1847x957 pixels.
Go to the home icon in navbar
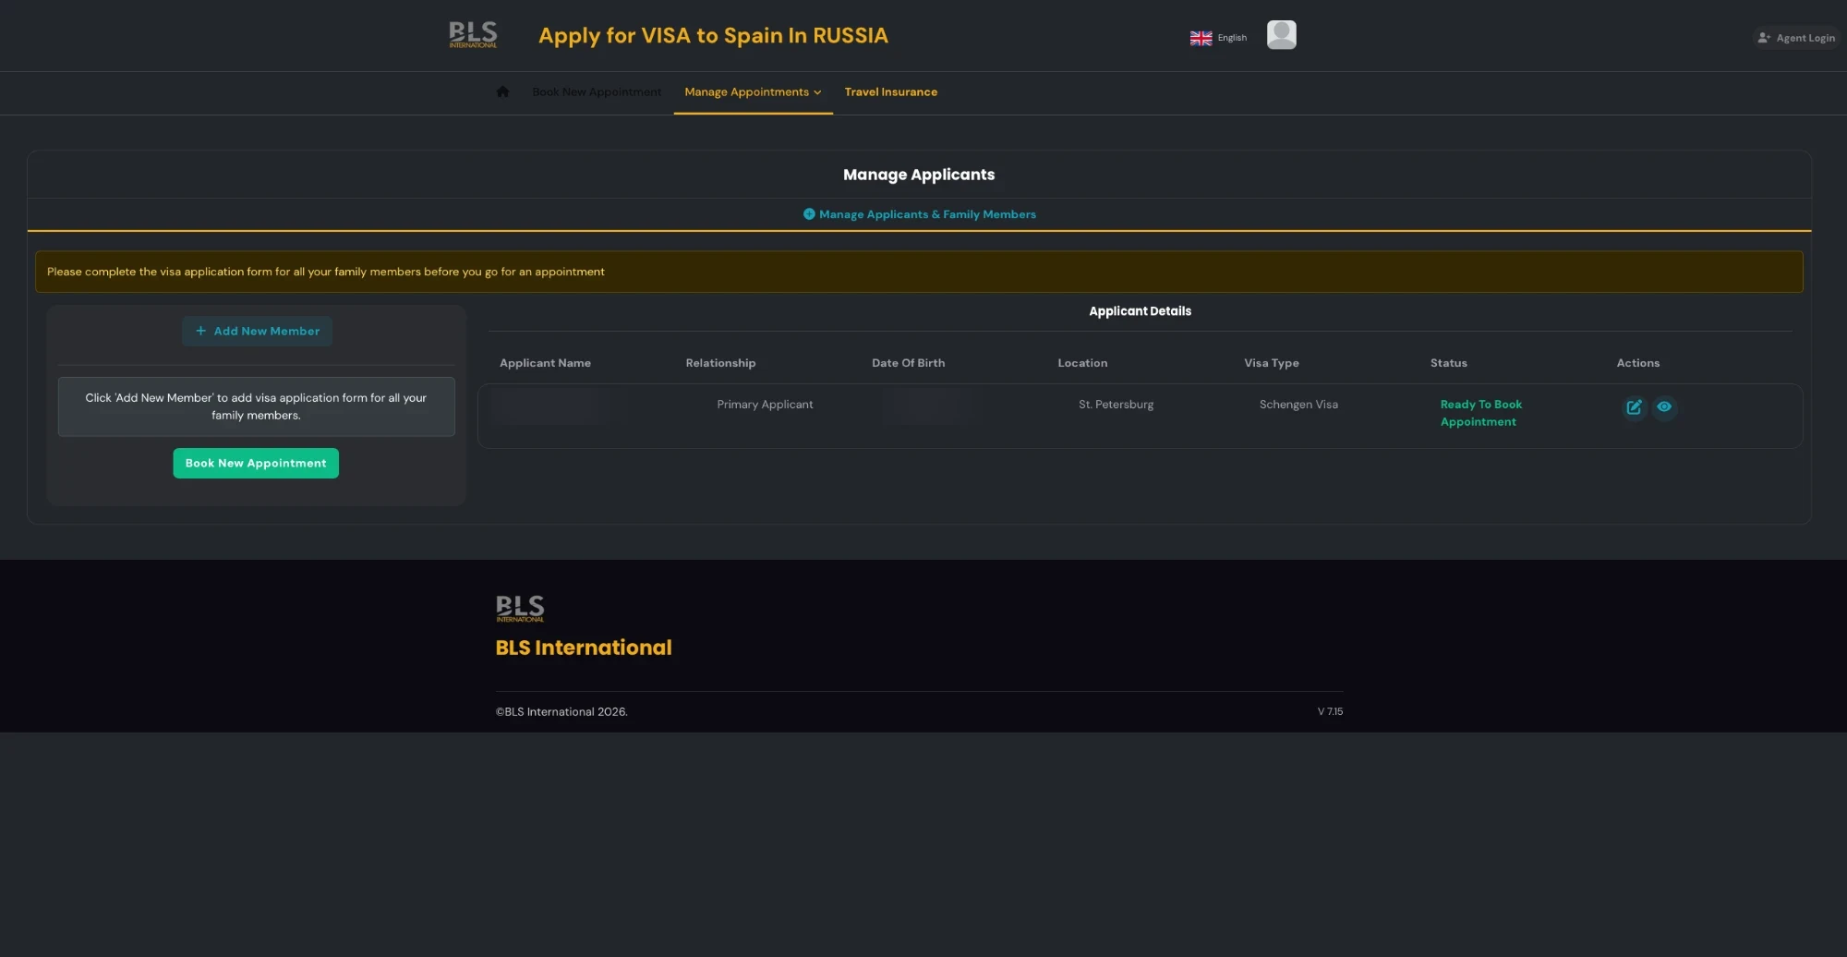(502, 91)
